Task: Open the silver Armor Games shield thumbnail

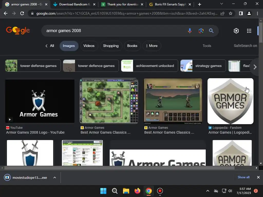Action: (x=230, y=101)
